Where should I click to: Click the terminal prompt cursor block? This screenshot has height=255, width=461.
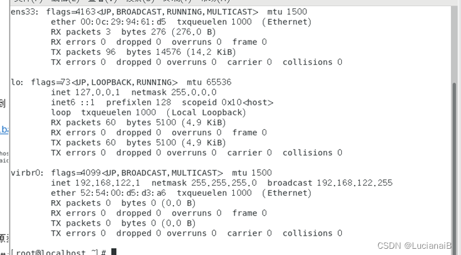114,252
